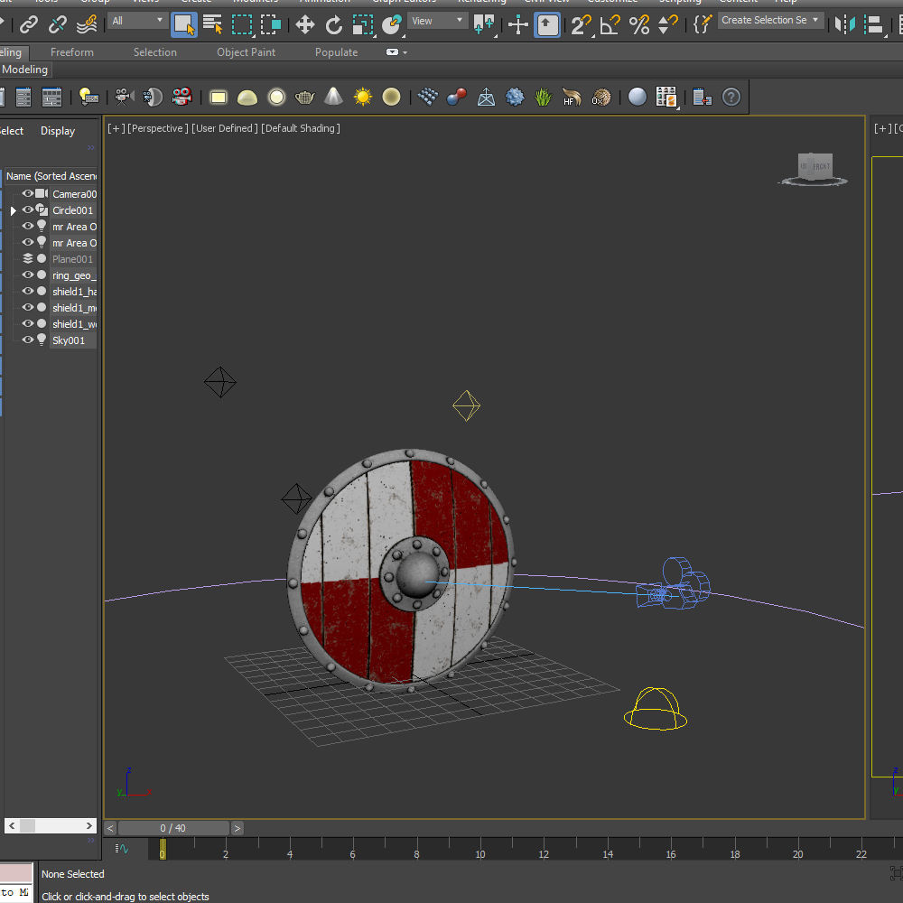This screenshot has width=903, height=903.
Task: Click the next frame arrow on time slider
Action: tap(237, 828)
